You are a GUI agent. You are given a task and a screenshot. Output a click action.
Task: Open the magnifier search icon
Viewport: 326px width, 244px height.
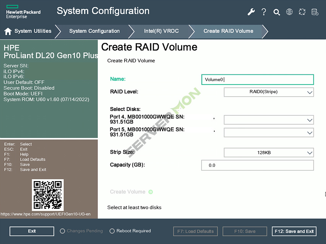(277, 12)
